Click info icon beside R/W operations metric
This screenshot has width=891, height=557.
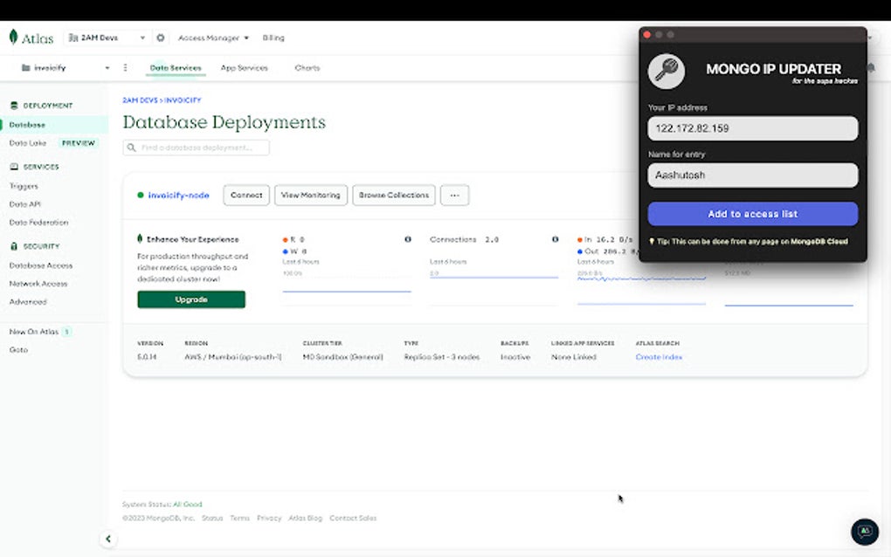(x=408, y=239)
